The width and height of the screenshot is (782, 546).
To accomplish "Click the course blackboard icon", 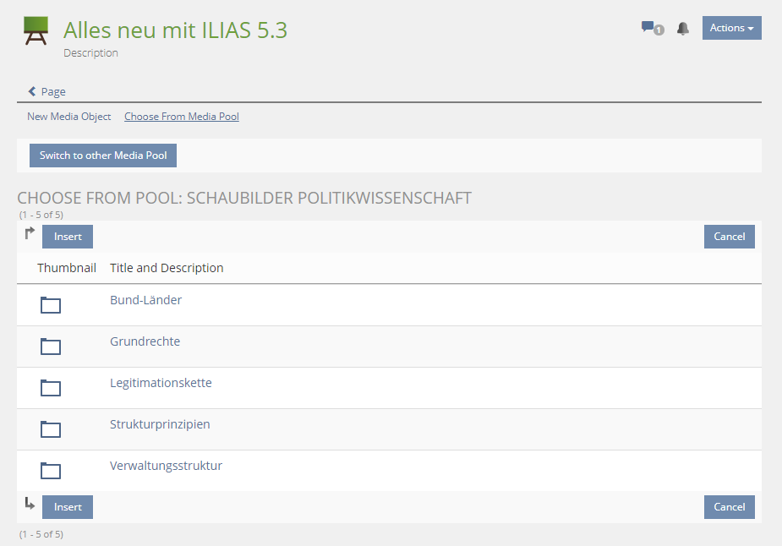I will [x=36, y=31].
